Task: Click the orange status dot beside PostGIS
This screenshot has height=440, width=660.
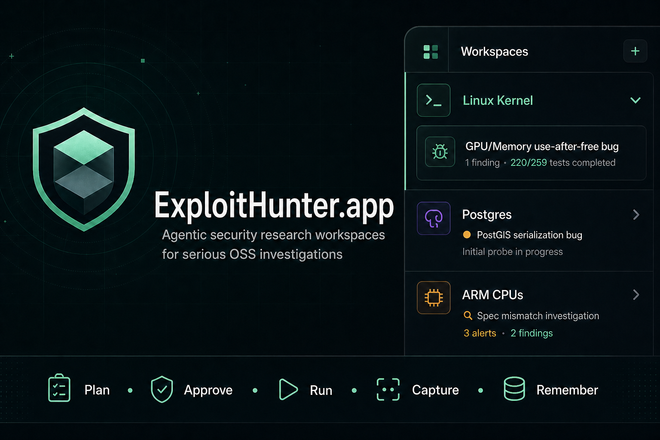Action: (x=467, y=235)
